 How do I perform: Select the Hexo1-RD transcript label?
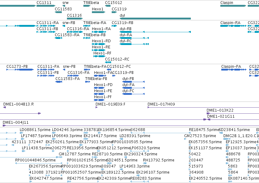coord(101,41)
